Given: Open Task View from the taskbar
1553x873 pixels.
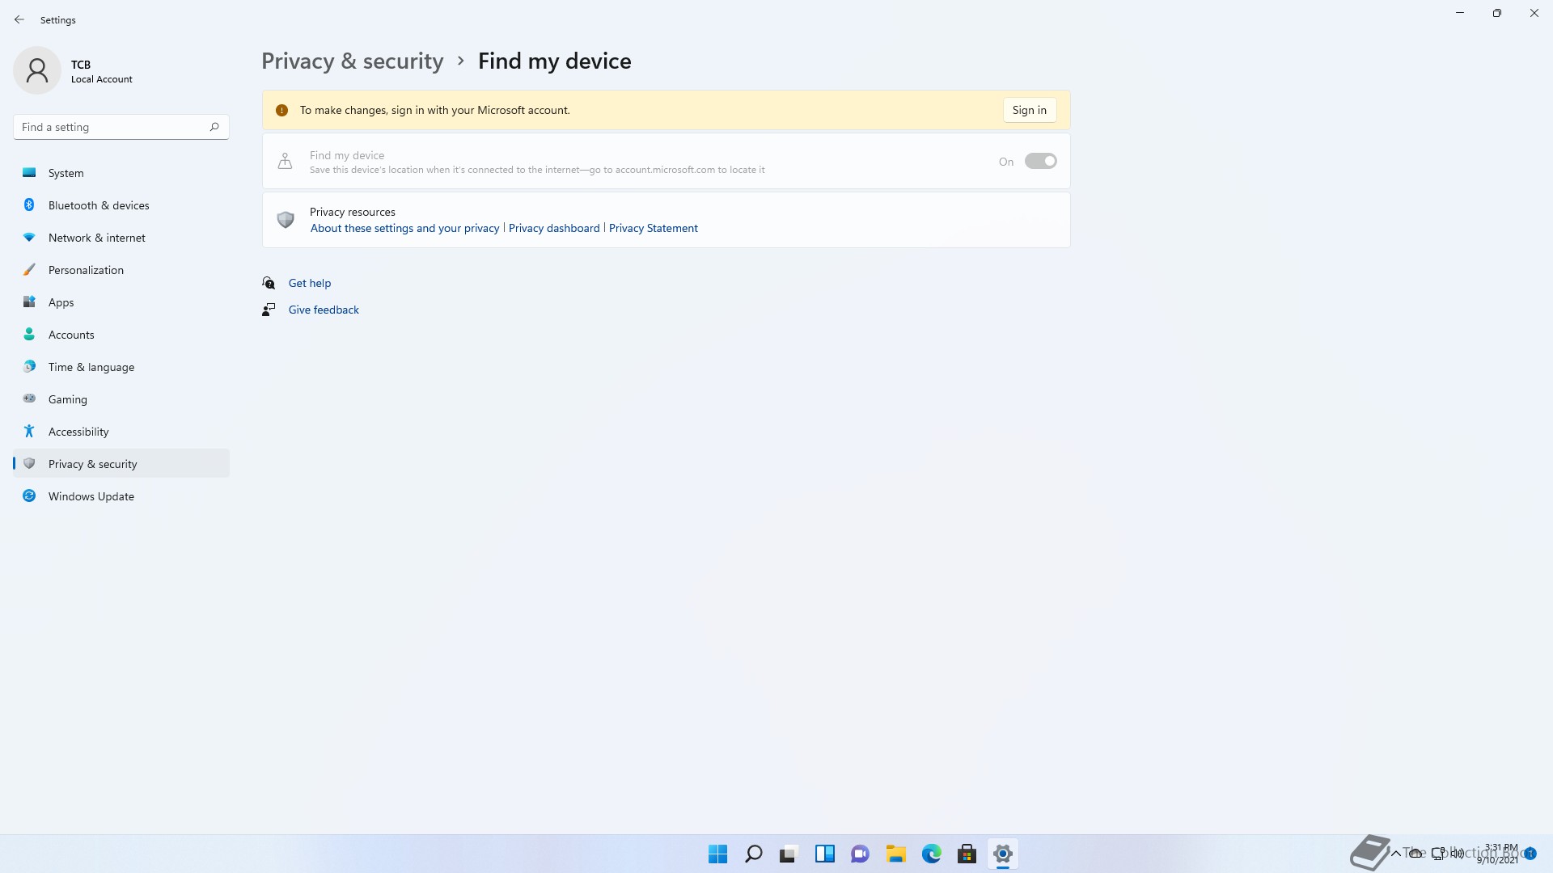Looking at the screenshot, I should (789, 854).
